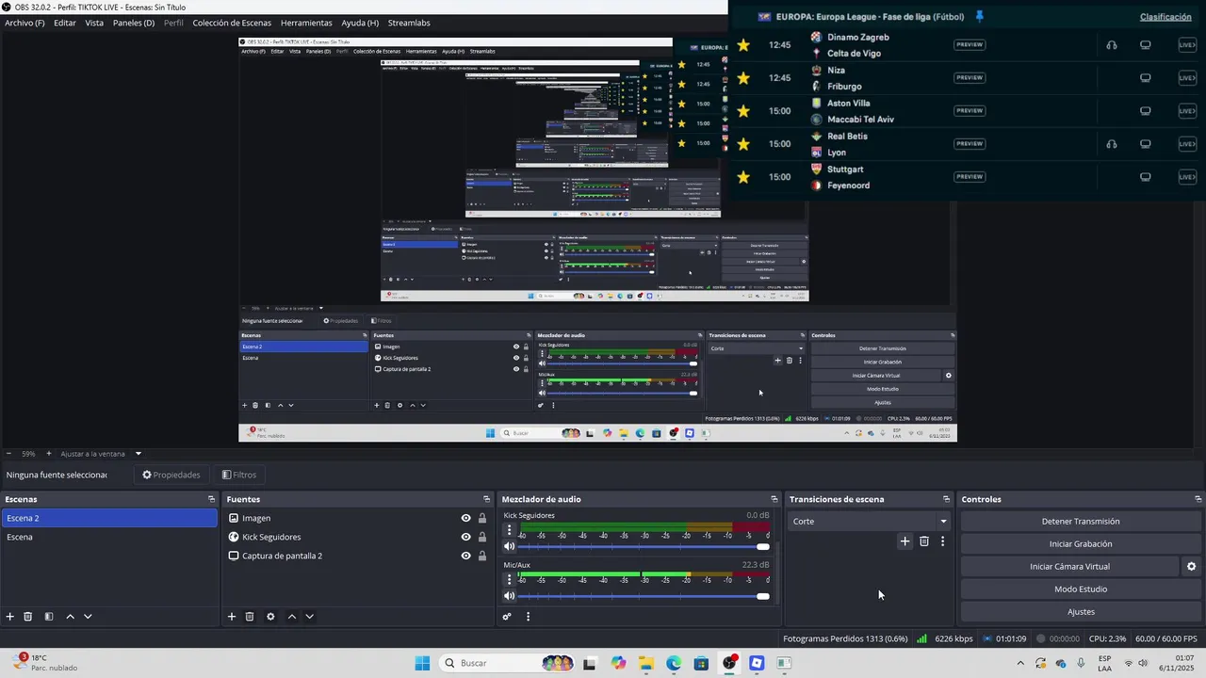
Task: Open Ayuda (H) menu
Action: 360,23
